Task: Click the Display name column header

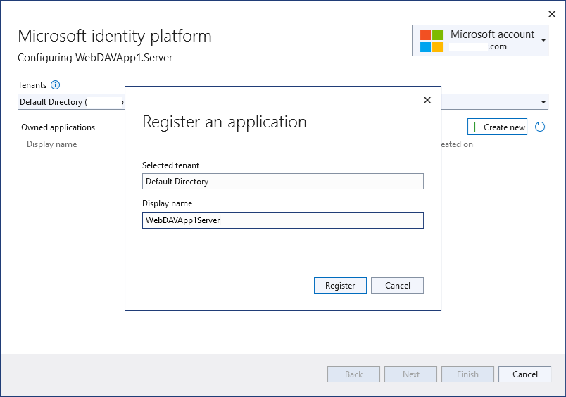Action: 51,144
